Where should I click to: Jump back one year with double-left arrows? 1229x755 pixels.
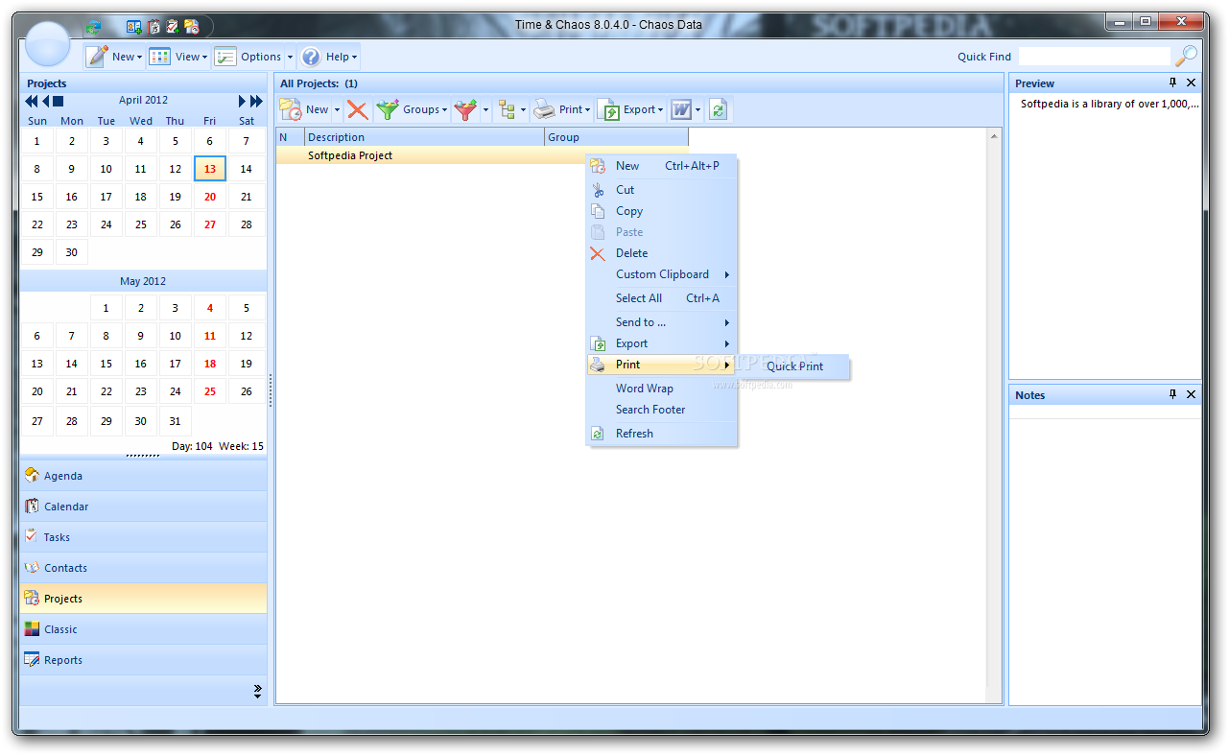(32, 101)
